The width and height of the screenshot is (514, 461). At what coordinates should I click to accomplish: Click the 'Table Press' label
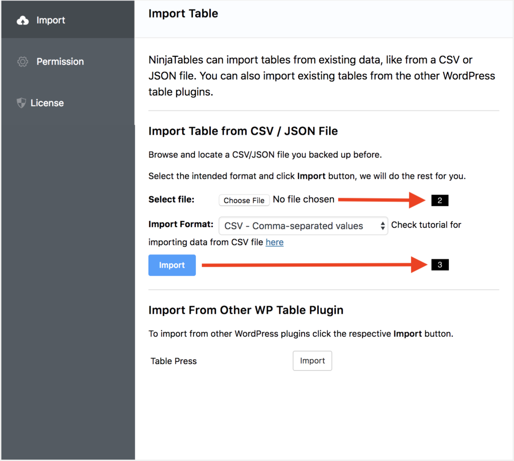tap(173, 361)
